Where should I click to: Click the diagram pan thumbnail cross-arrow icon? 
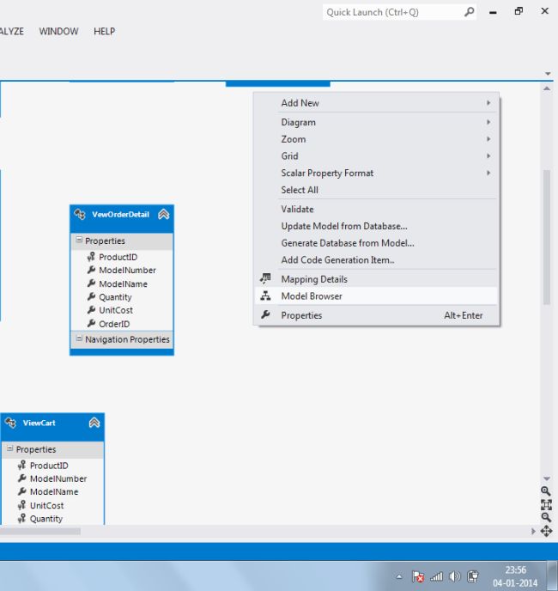pyautogui.click(x=546, y=531)
